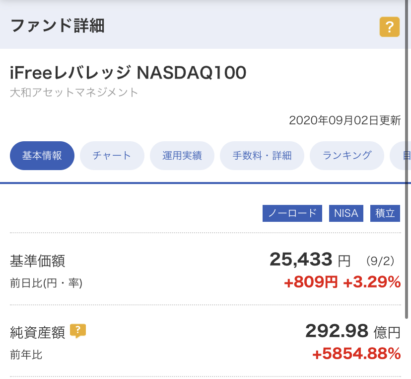
Task: Click the ファンド詳細 page heading
Action: tap(58, 26)
